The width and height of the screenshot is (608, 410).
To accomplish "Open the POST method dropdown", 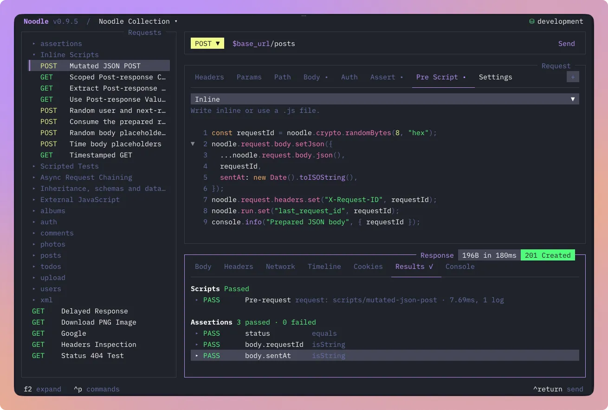I will (207, 44).
